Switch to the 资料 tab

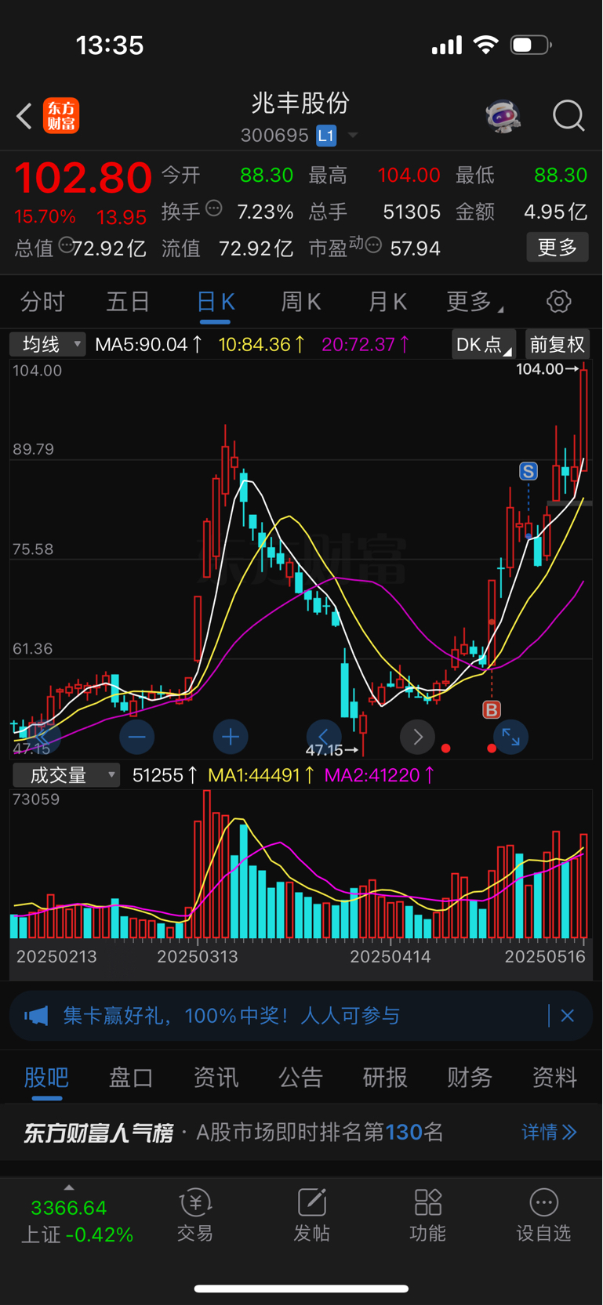coord(554,1078)
